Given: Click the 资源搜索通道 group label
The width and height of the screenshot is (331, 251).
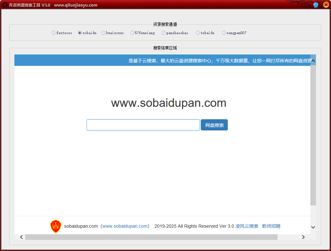Looking at the screenshot, I should click(165, 24).
